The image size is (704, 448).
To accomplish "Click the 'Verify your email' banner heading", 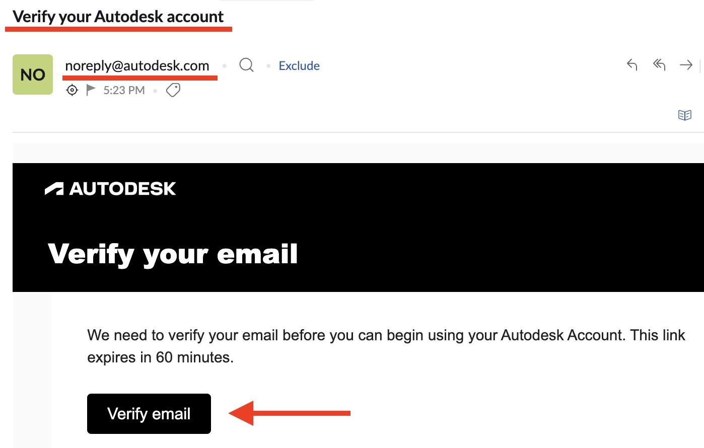I will coord(173,254).
